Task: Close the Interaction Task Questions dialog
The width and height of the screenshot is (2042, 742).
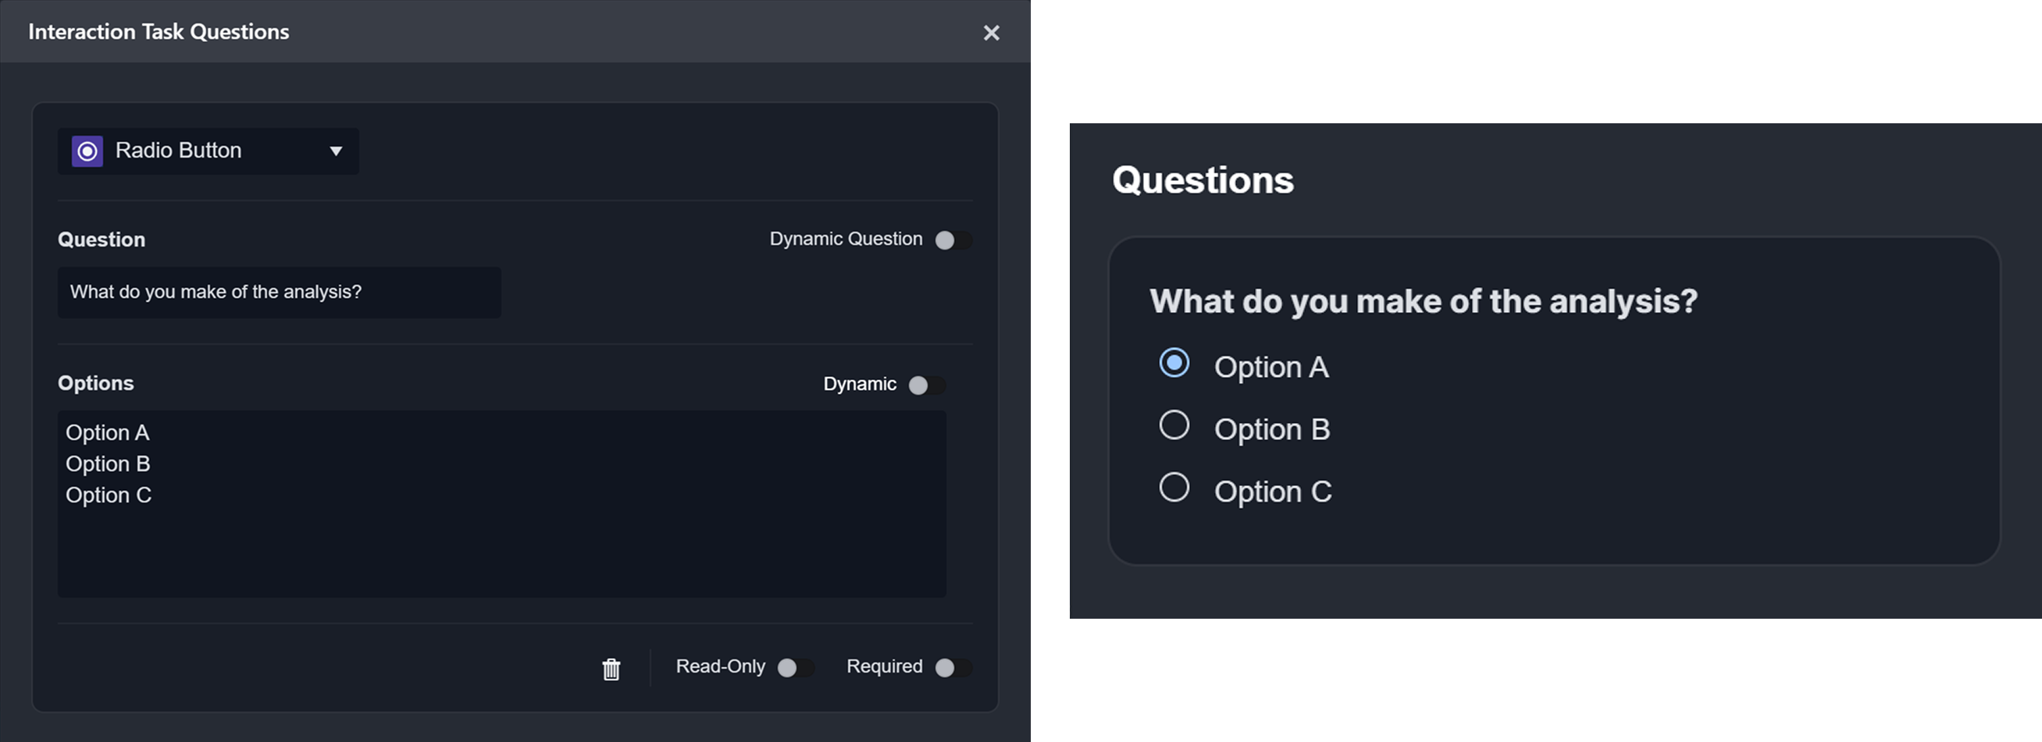Action: (x=991, y=33)
